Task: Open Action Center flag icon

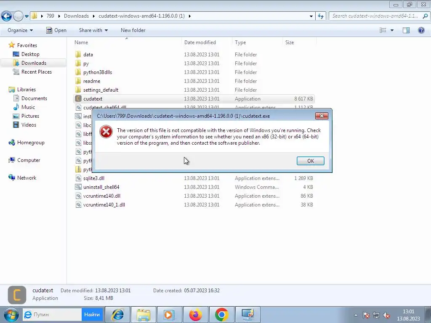Action: click(x=366, y=315)
